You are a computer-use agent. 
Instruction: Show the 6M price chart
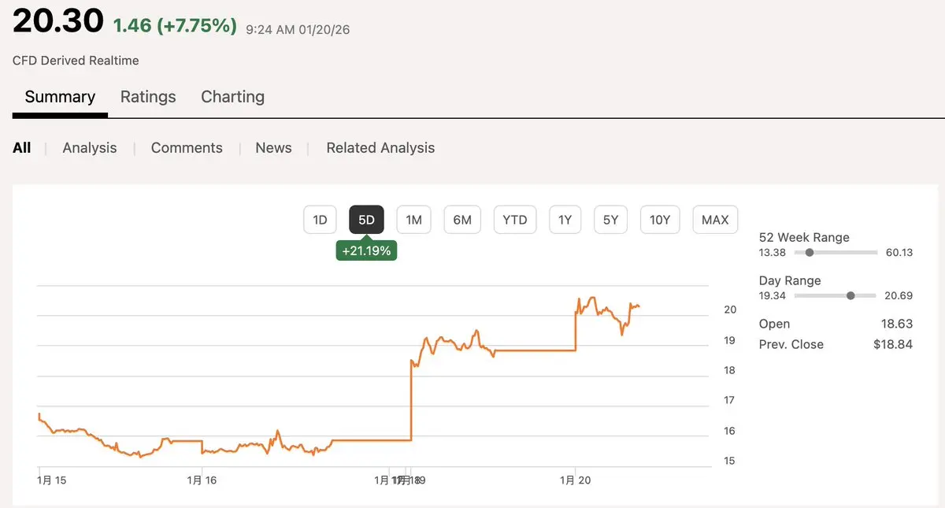point(462,220)
